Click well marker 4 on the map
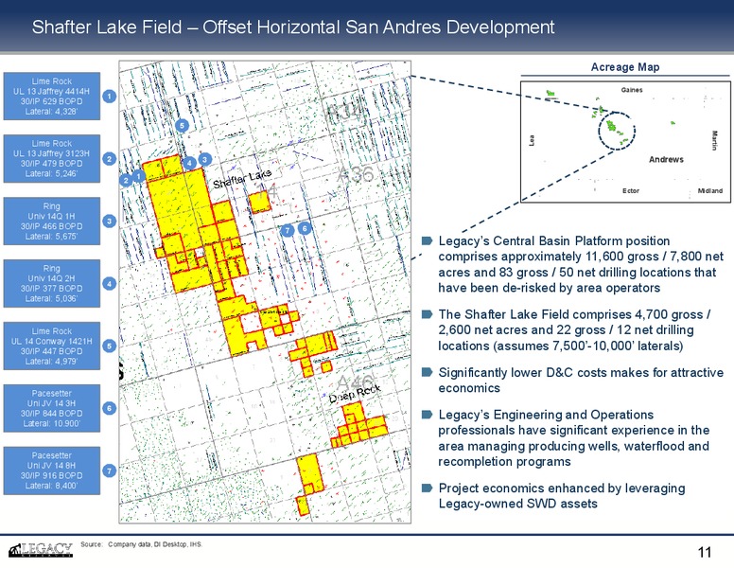This screenshot has width=734, height=568. 189,163
